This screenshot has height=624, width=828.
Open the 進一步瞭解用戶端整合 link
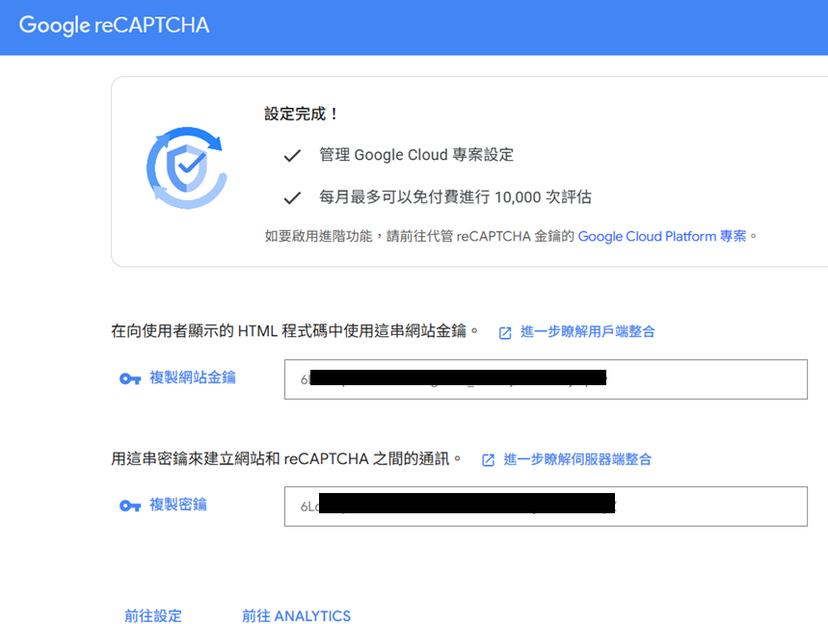pyautogui.click(x=587, y=331)
